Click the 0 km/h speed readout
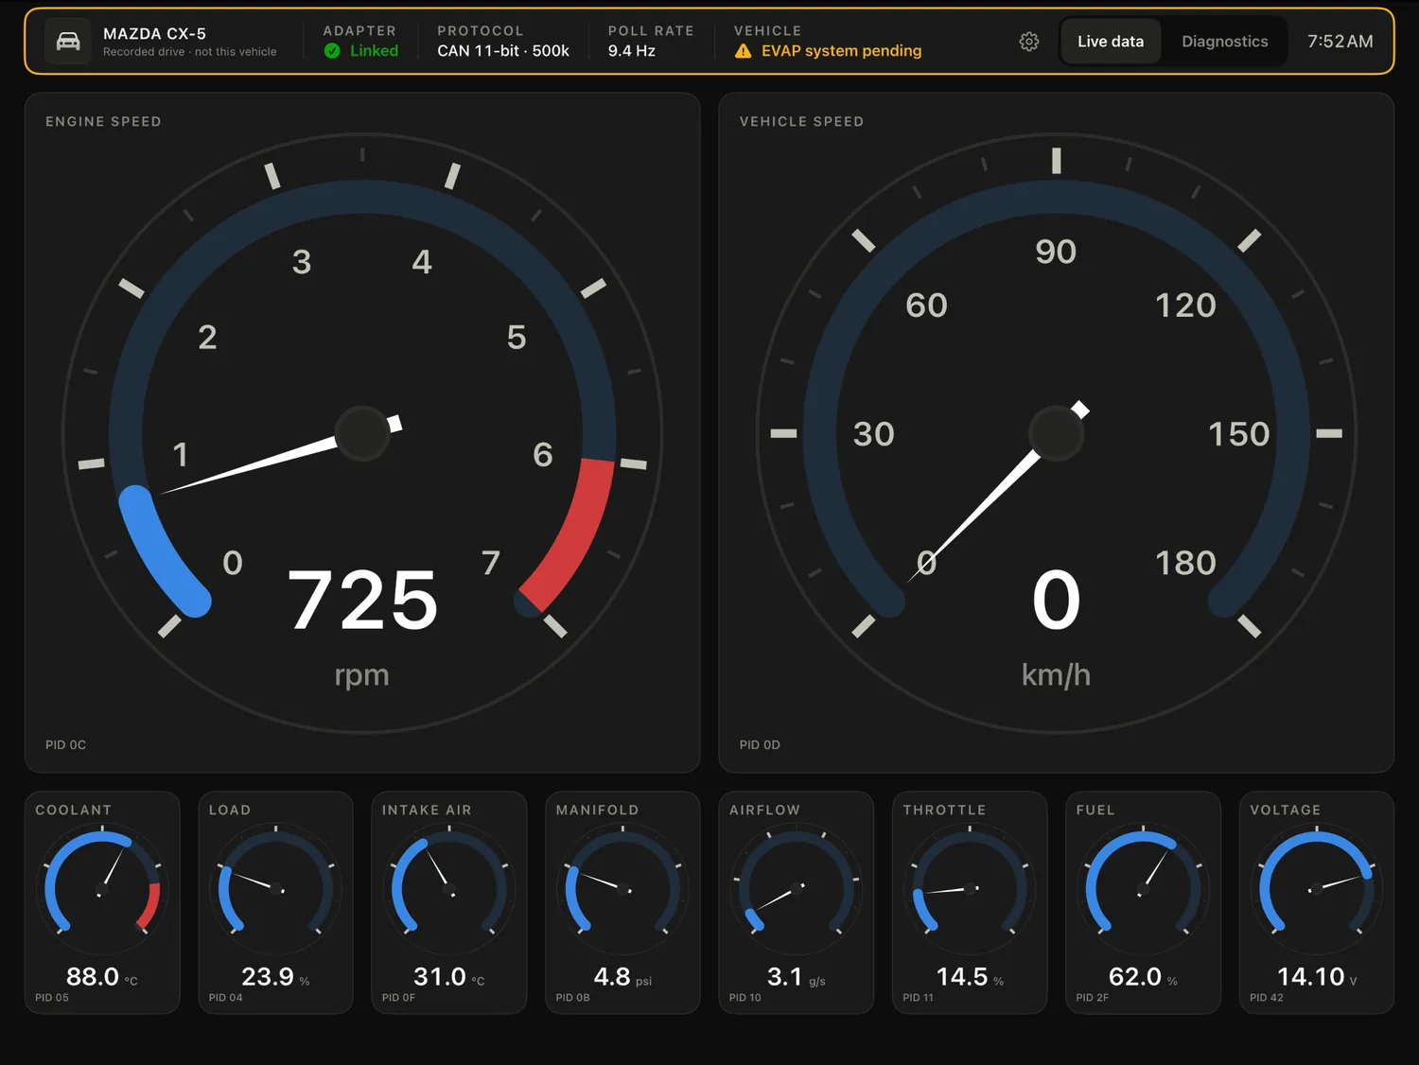This screenshot has width=1419, height=1065. (x=1056, y=600)
